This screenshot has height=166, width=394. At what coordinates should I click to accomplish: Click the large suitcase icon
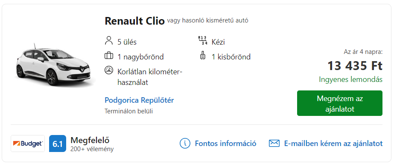click(x=108, y=56)
